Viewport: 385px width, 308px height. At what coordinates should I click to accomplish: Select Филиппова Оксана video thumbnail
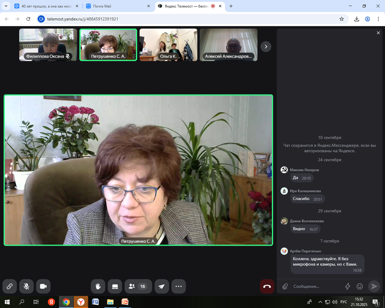point(48,45)
